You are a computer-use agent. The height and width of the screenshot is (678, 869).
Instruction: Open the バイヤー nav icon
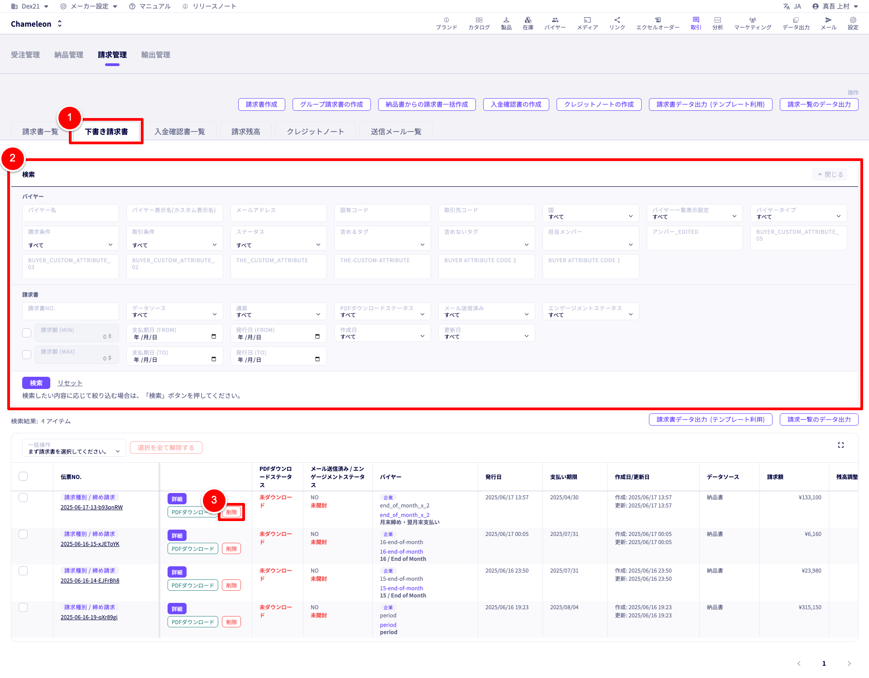(555, 24)
